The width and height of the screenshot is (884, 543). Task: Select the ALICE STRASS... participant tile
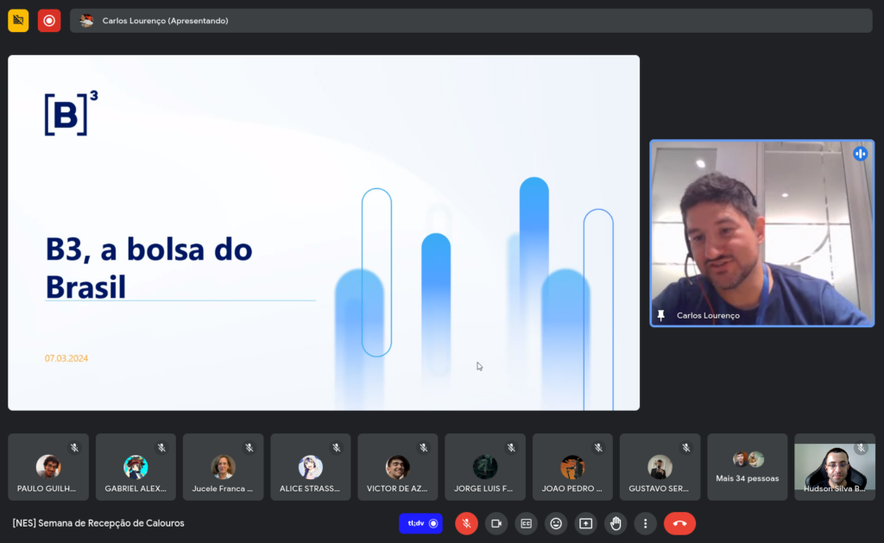click(x=310, y=467)
